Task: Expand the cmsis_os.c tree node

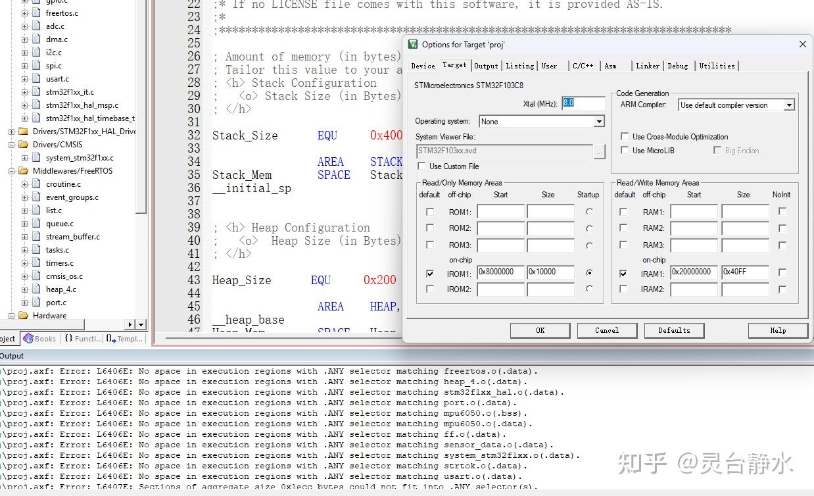Action: tap(24, 276)
